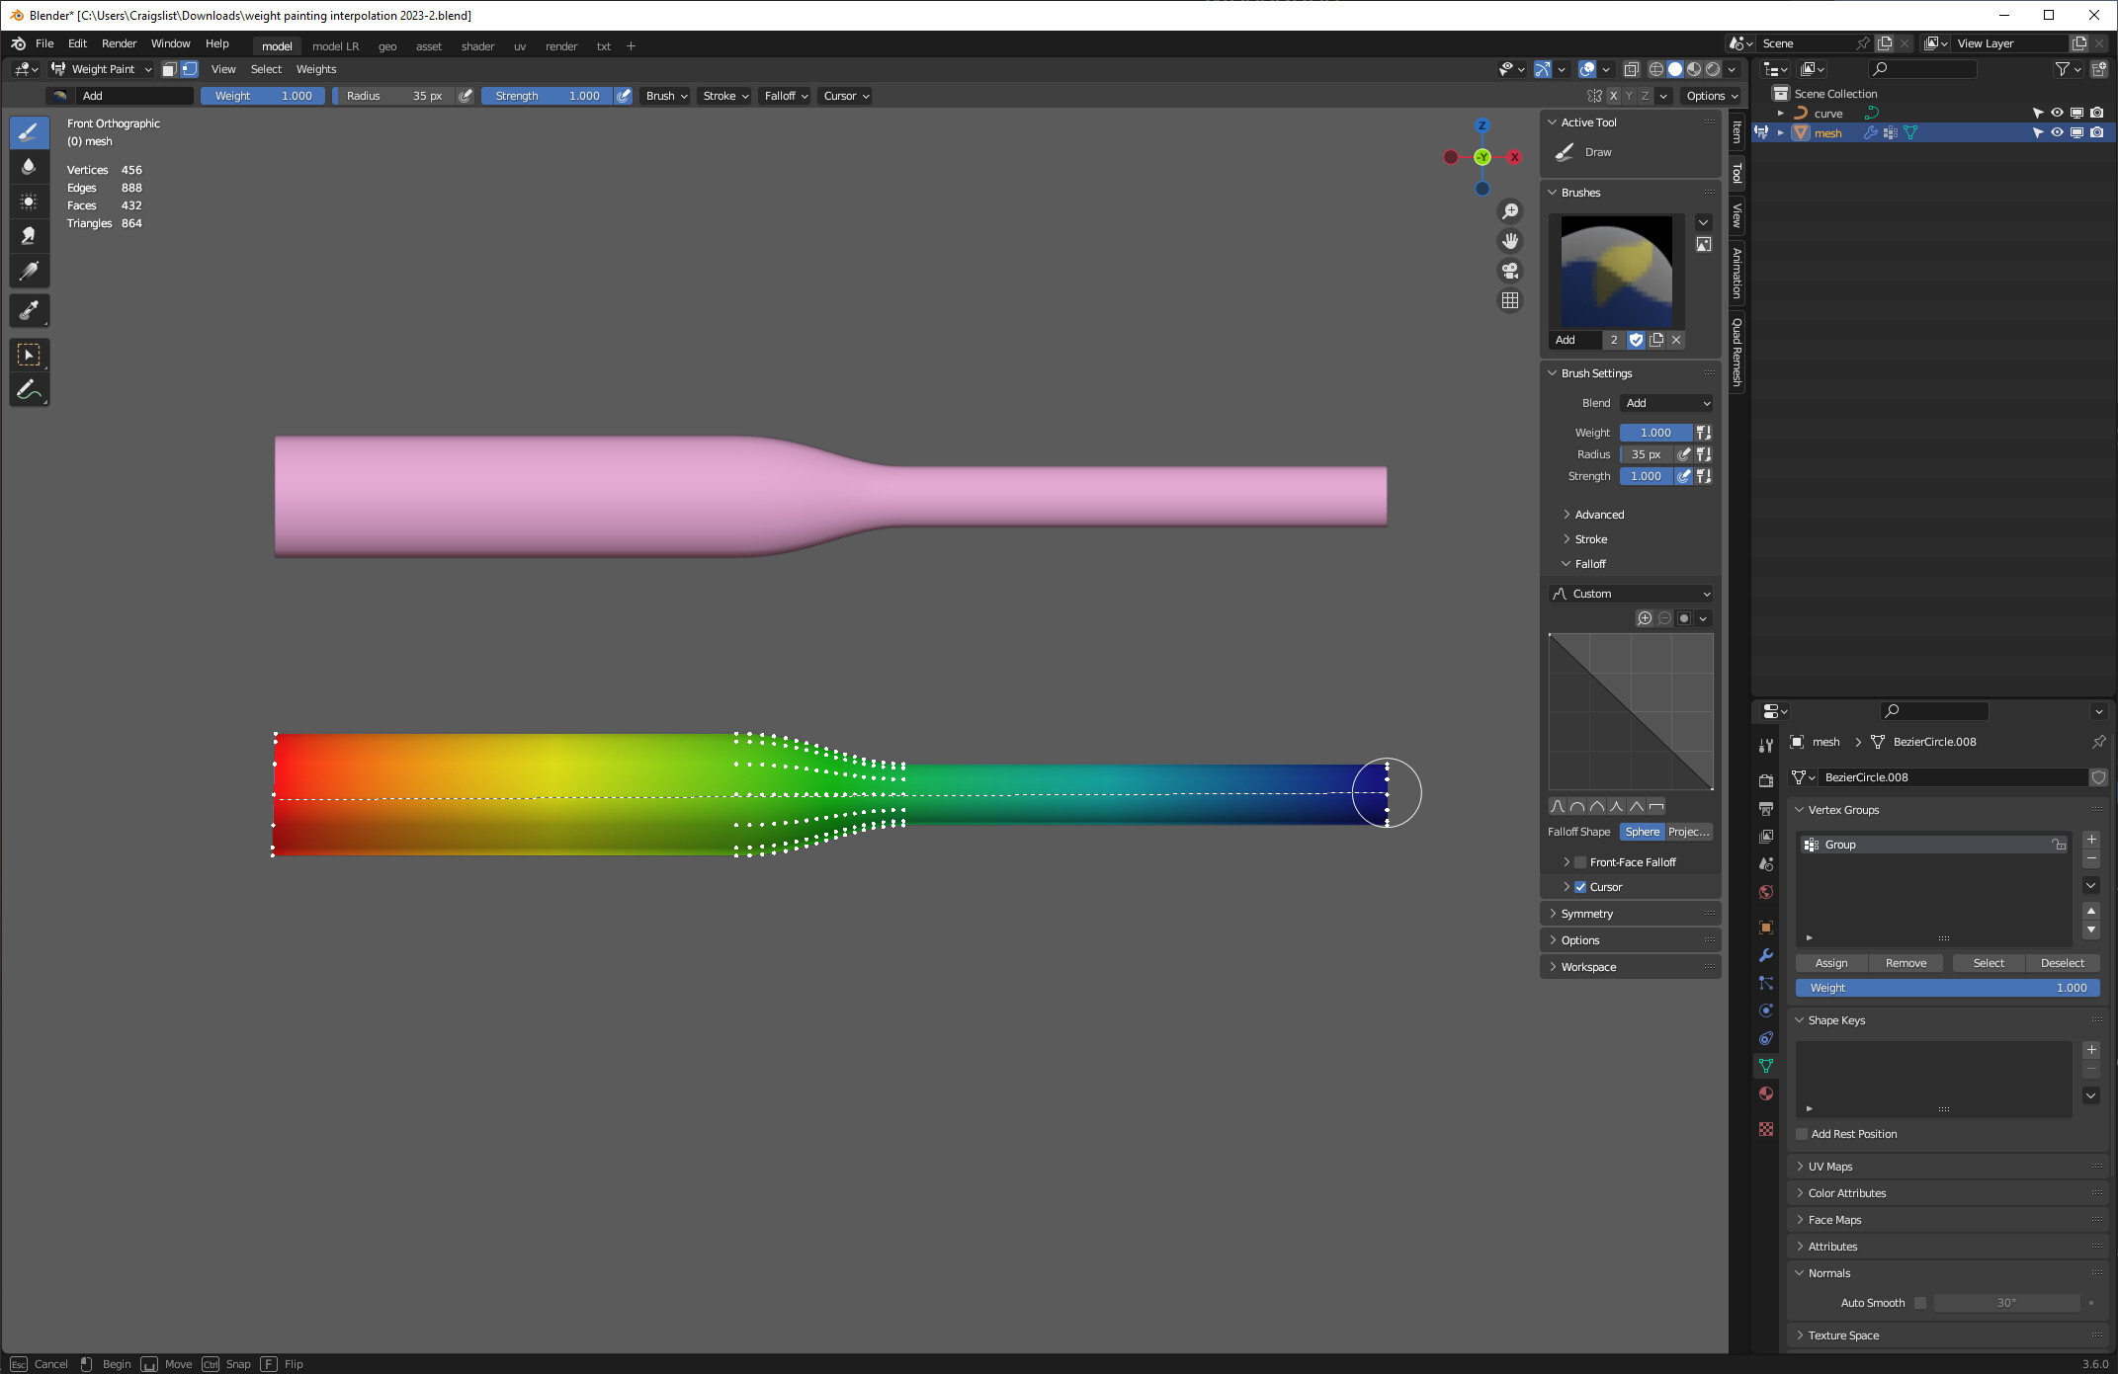Screen dimensions: 2118x1374
Task: Remove the vertex group with minus
Action: 2091,859
